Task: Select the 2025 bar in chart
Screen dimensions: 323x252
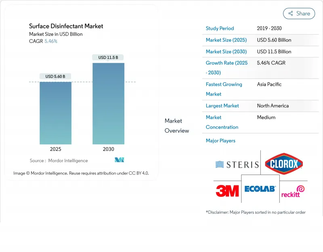Action: 55,113
